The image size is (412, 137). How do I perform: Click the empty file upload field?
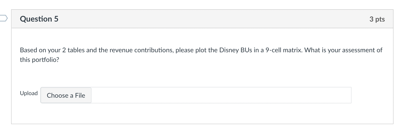point(221,95)
